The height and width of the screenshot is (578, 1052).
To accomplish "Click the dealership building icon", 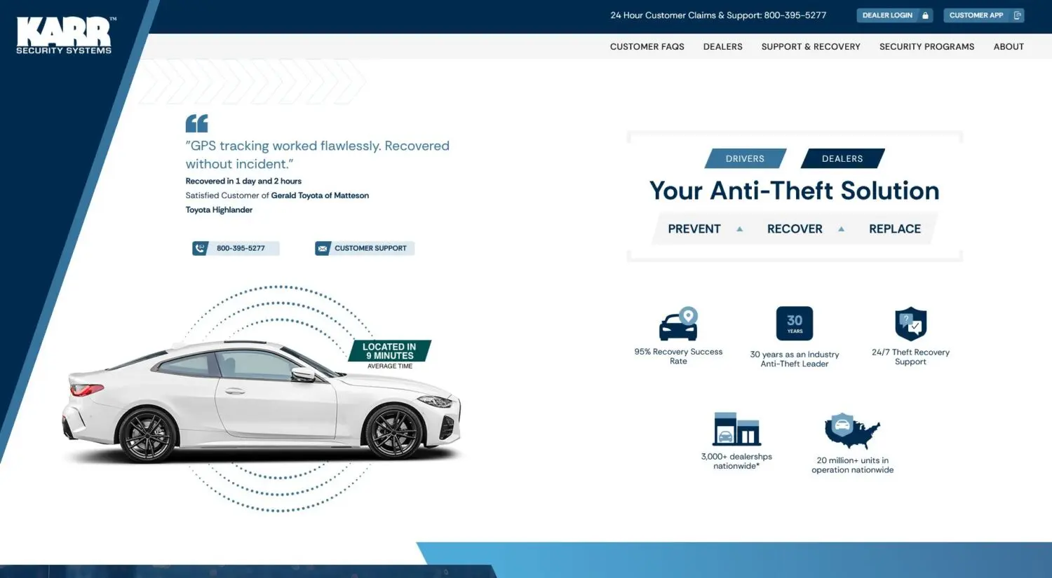I will click(x=736, y=429).
